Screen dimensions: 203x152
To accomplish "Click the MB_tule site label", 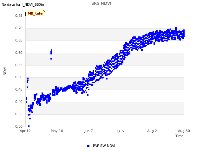I will pos(35,13).
